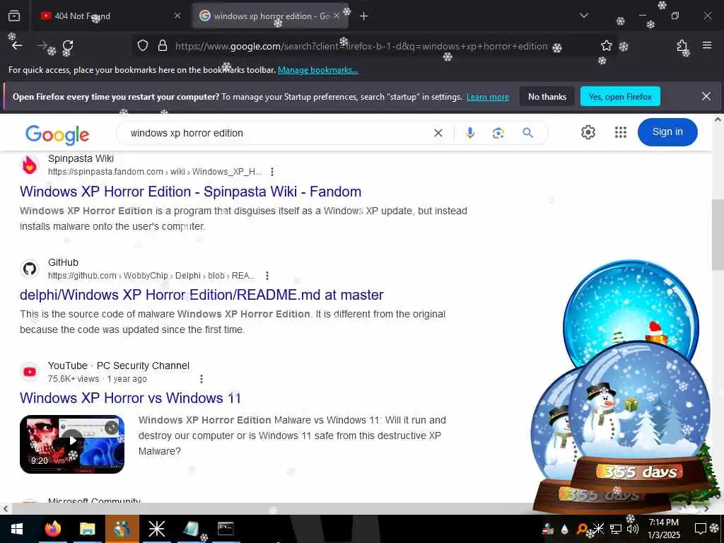This screenshot has height=543, width=724.
Task: Close the Google search results tab
Action: (337, 16)
